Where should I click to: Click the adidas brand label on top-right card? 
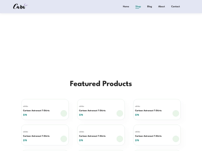138,106
